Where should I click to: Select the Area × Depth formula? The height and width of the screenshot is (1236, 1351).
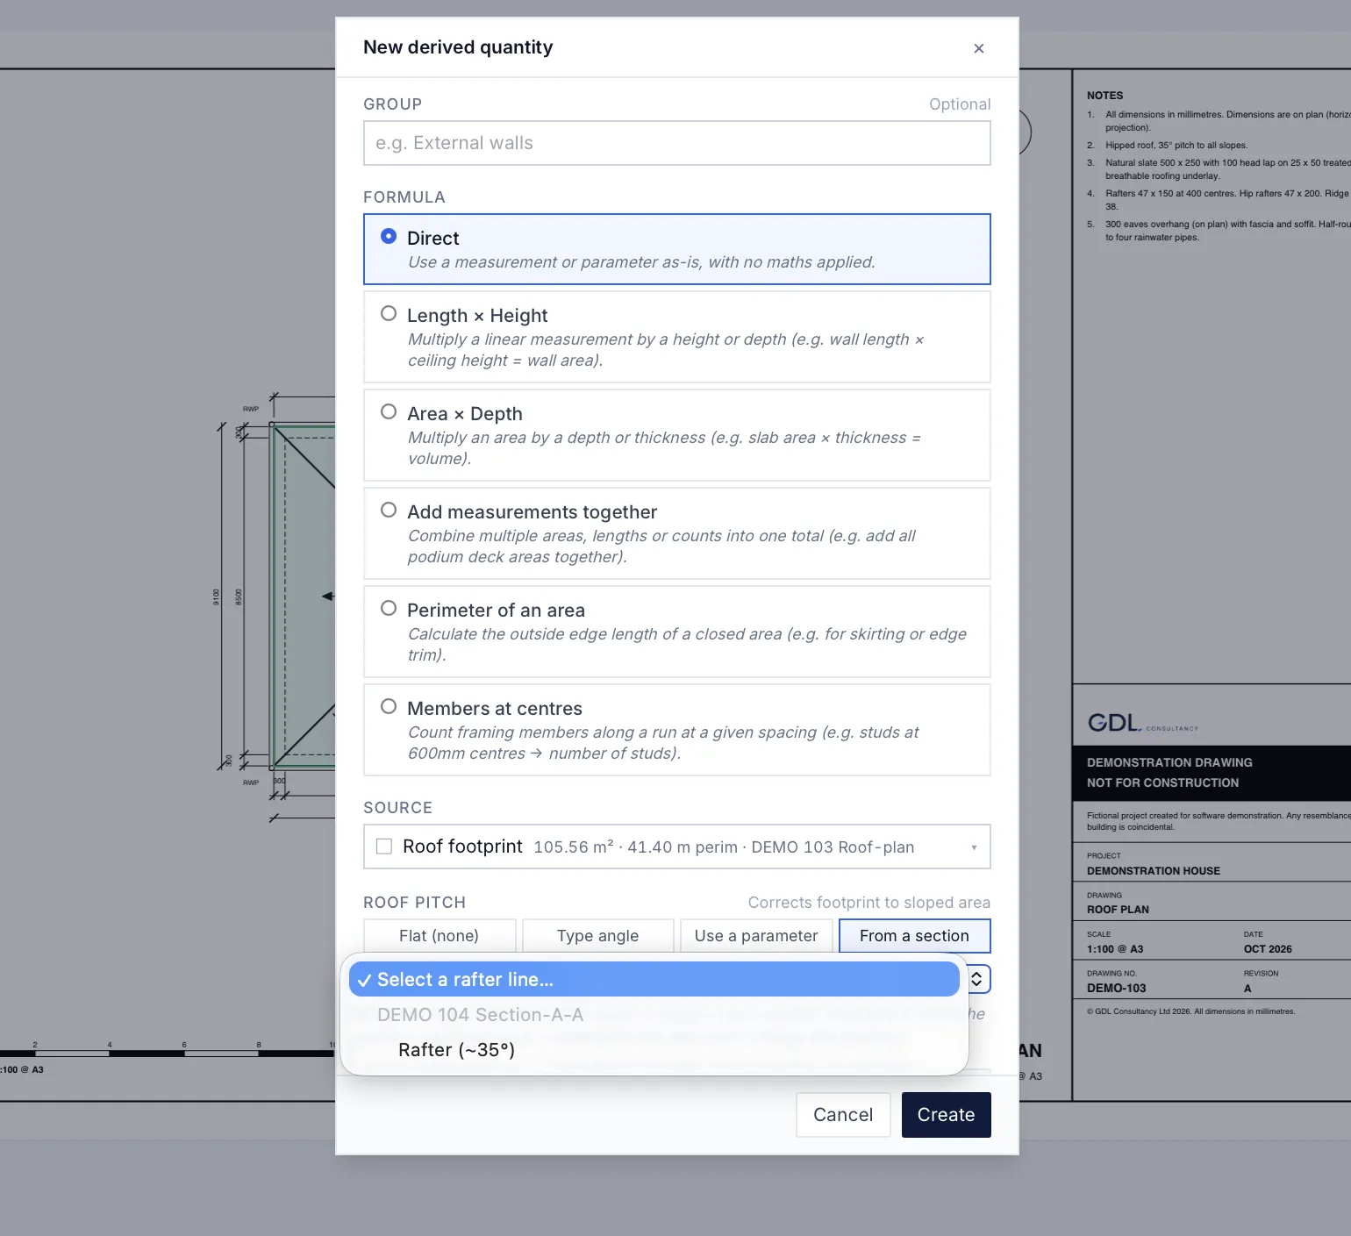pyautogui.click(x=676, y=435)
